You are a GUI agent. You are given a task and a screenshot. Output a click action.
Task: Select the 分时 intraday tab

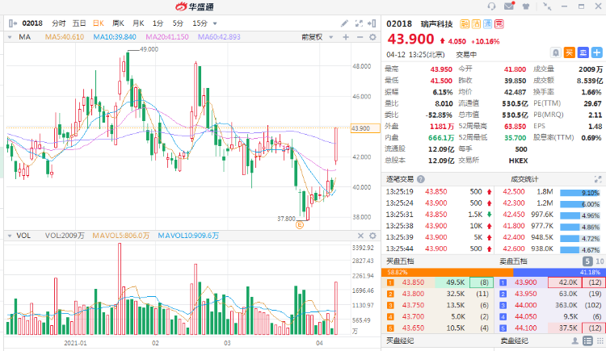point(59,23)
